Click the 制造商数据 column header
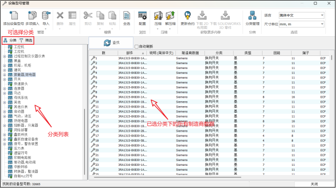The width and height of the screenshot is (336, 188). (x=190, y=53)
